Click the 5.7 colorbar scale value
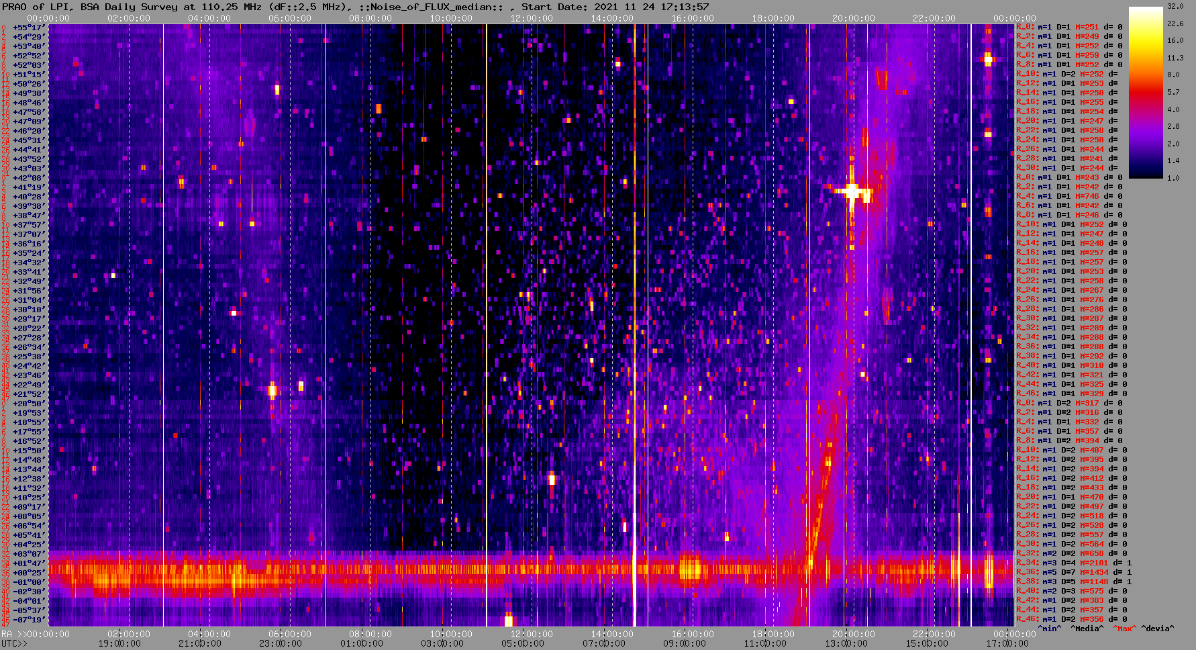 coord(1173,92)
